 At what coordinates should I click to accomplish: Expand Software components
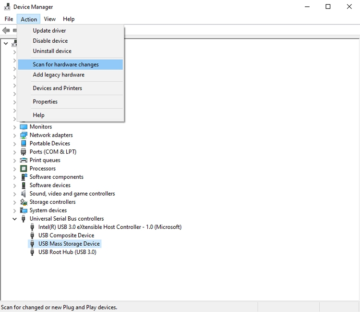coord(14,177)
